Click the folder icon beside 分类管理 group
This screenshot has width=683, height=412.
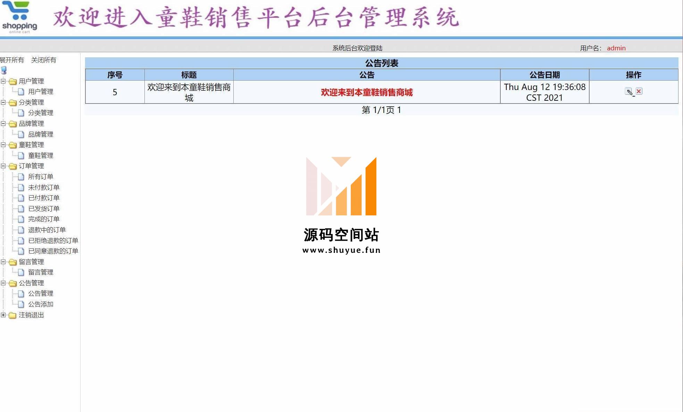point(13,102)
